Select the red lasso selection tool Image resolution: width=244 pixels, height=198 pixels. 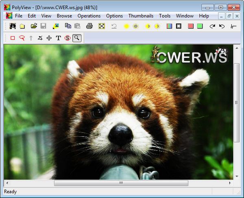(22, 38)
